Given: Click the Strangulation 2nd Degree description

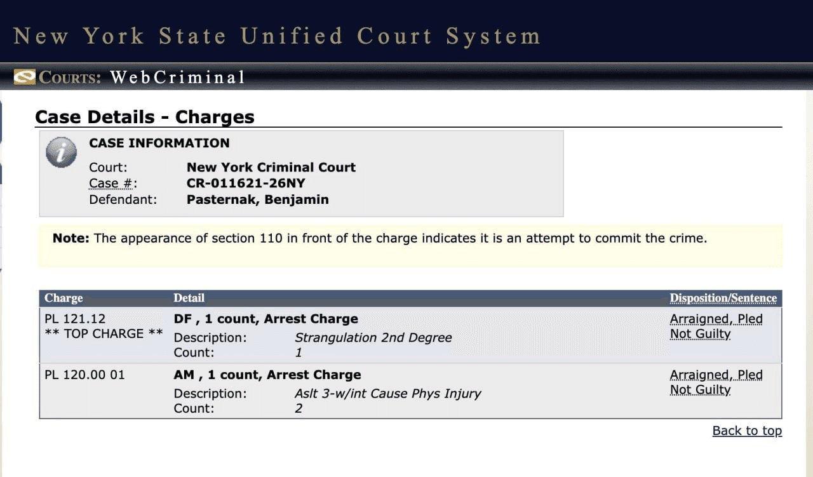Looking at the screenshot, I should point(373,337).
